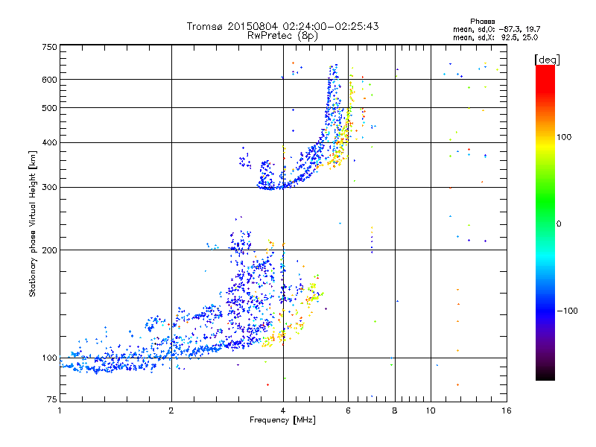The width and height of the screenshot is (596, 447).
Task: Click the 'Frequency [MHz]' axis title
Action: pos(282,420)
